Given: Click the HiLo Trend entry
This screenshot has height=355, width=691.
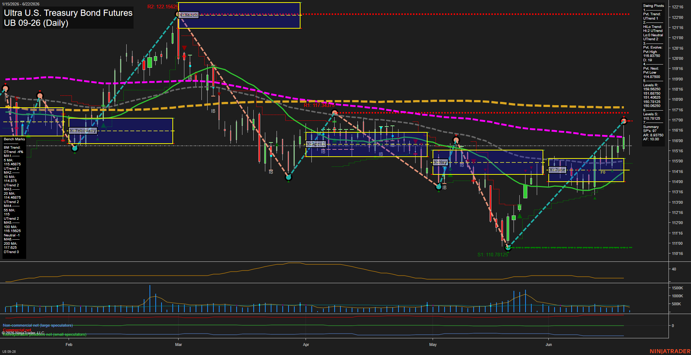Looking at the screenshot, I should (653, 27).
